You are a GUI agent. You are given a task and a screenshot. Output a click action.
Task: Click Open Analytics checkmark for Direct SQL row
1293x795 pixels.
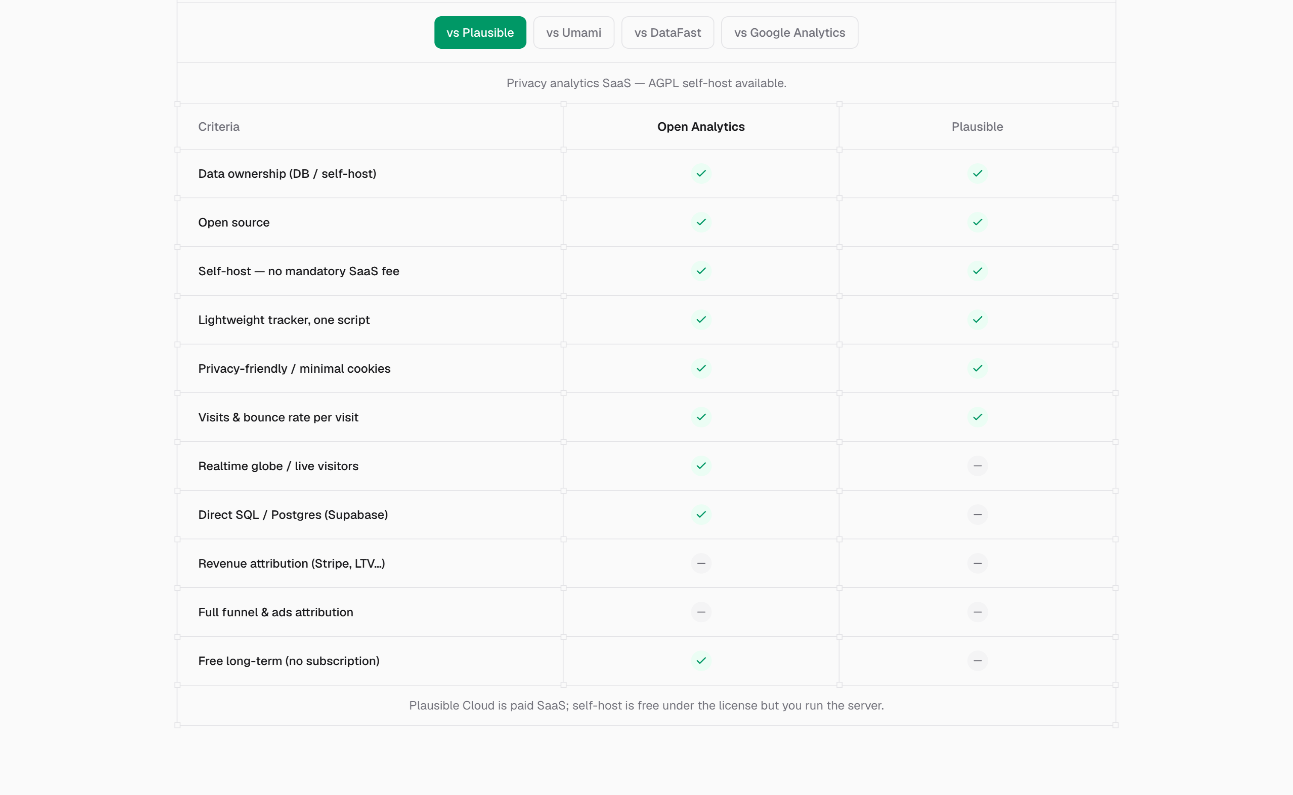[x=701, y=515]
